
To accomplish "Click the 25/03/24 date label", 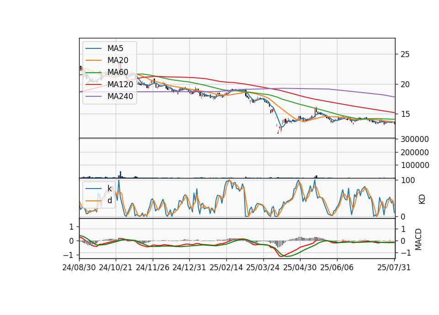I will pyautogui.click(x=263, y=268).
